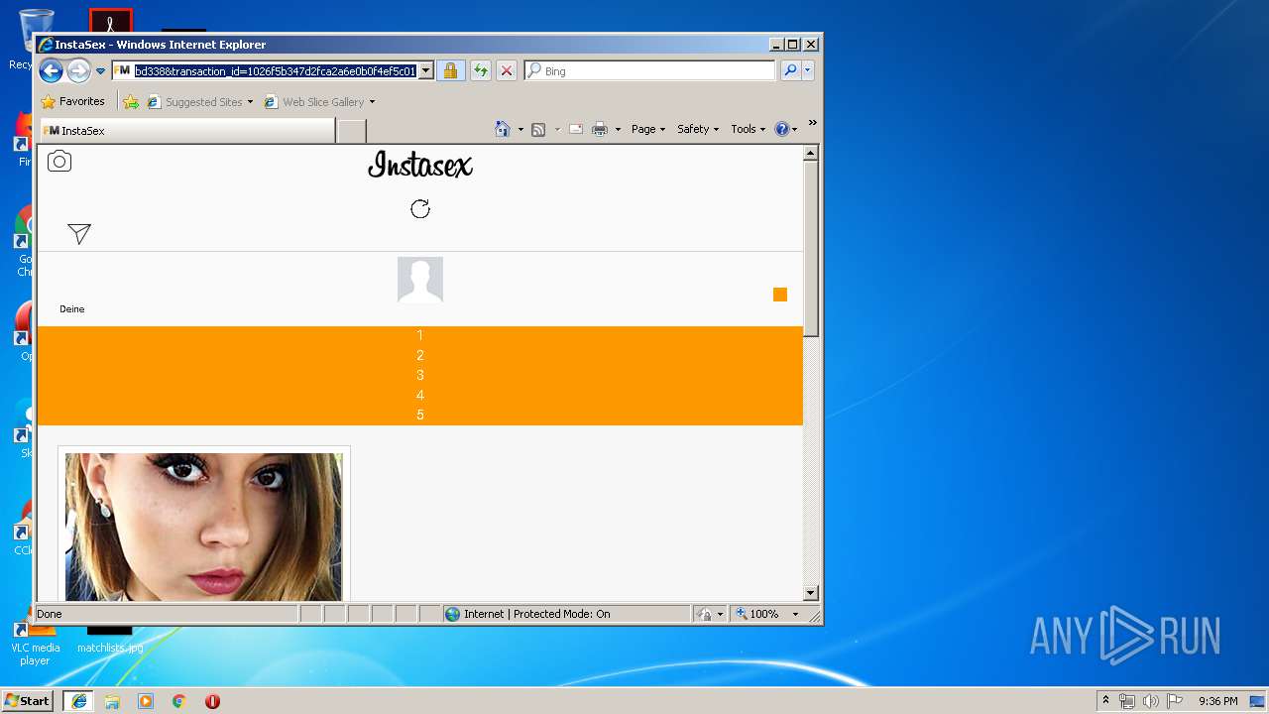
Task: Select number 5 in the orange list
Action: (420, 415)
